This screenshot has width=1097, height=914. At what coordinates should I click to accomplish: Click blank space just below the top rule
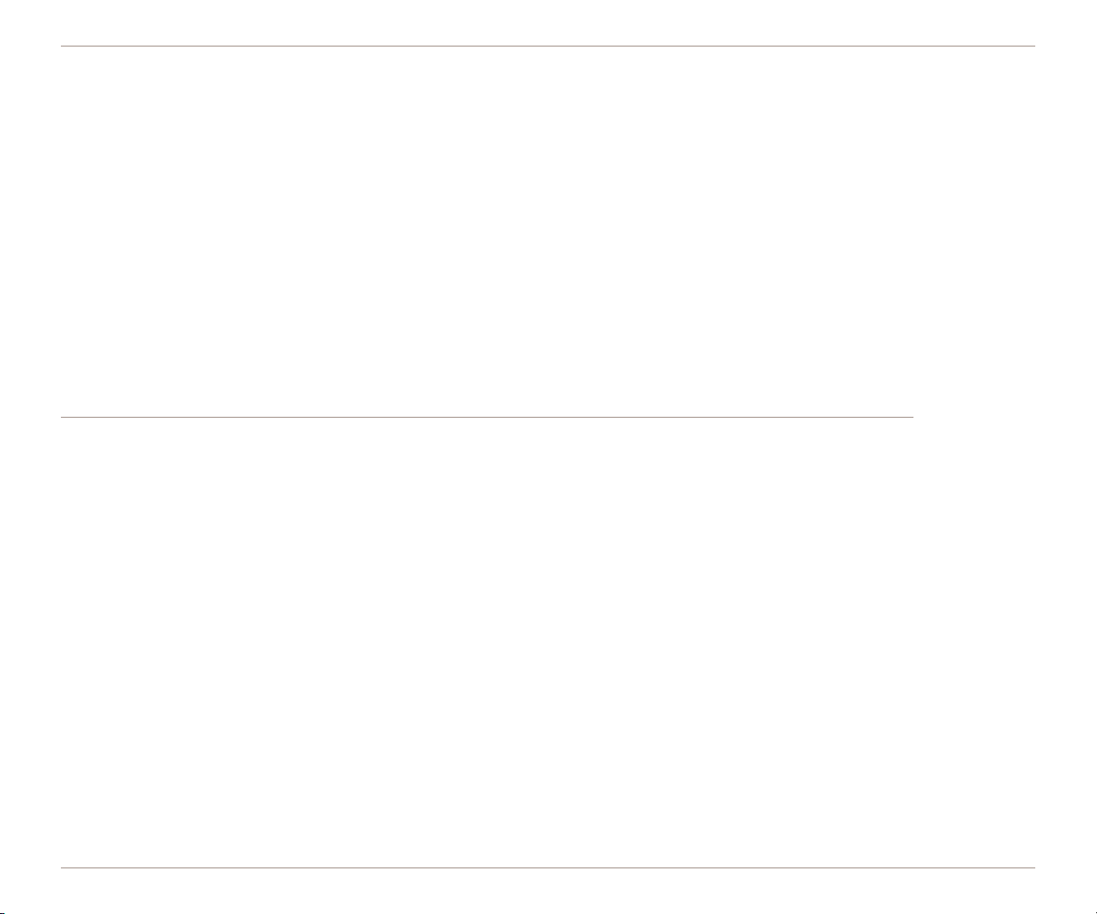point(548,59)
